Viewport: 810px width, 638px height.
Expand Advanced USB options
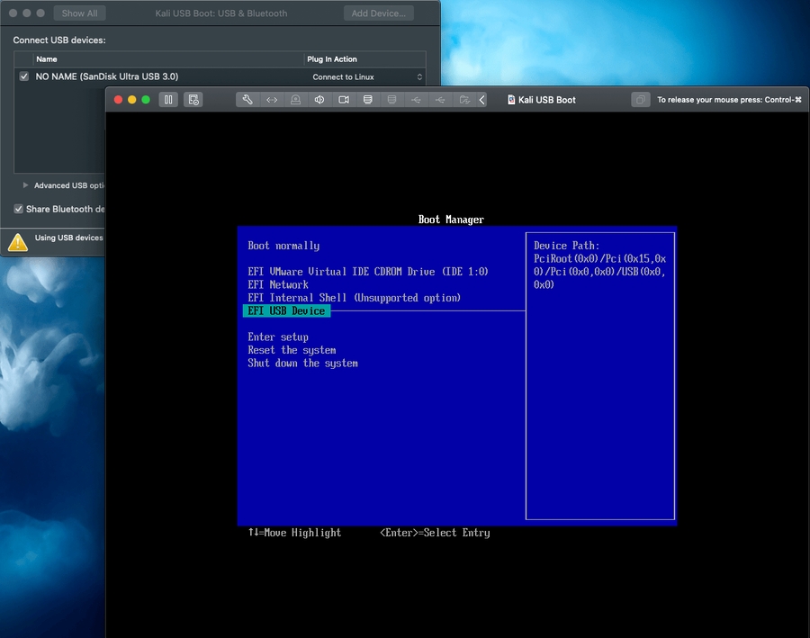pos(25,185)
